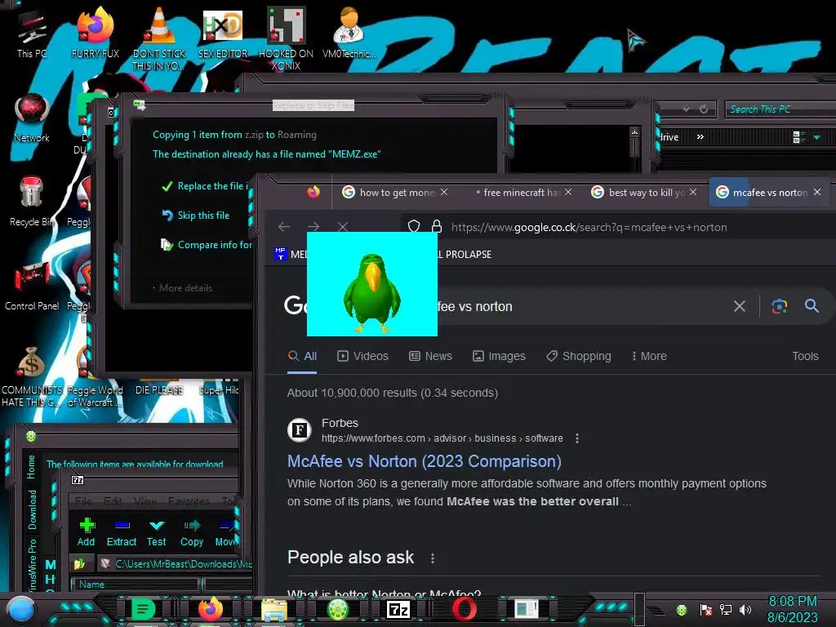Open Recycle Bin on desktop

[32, 202]
